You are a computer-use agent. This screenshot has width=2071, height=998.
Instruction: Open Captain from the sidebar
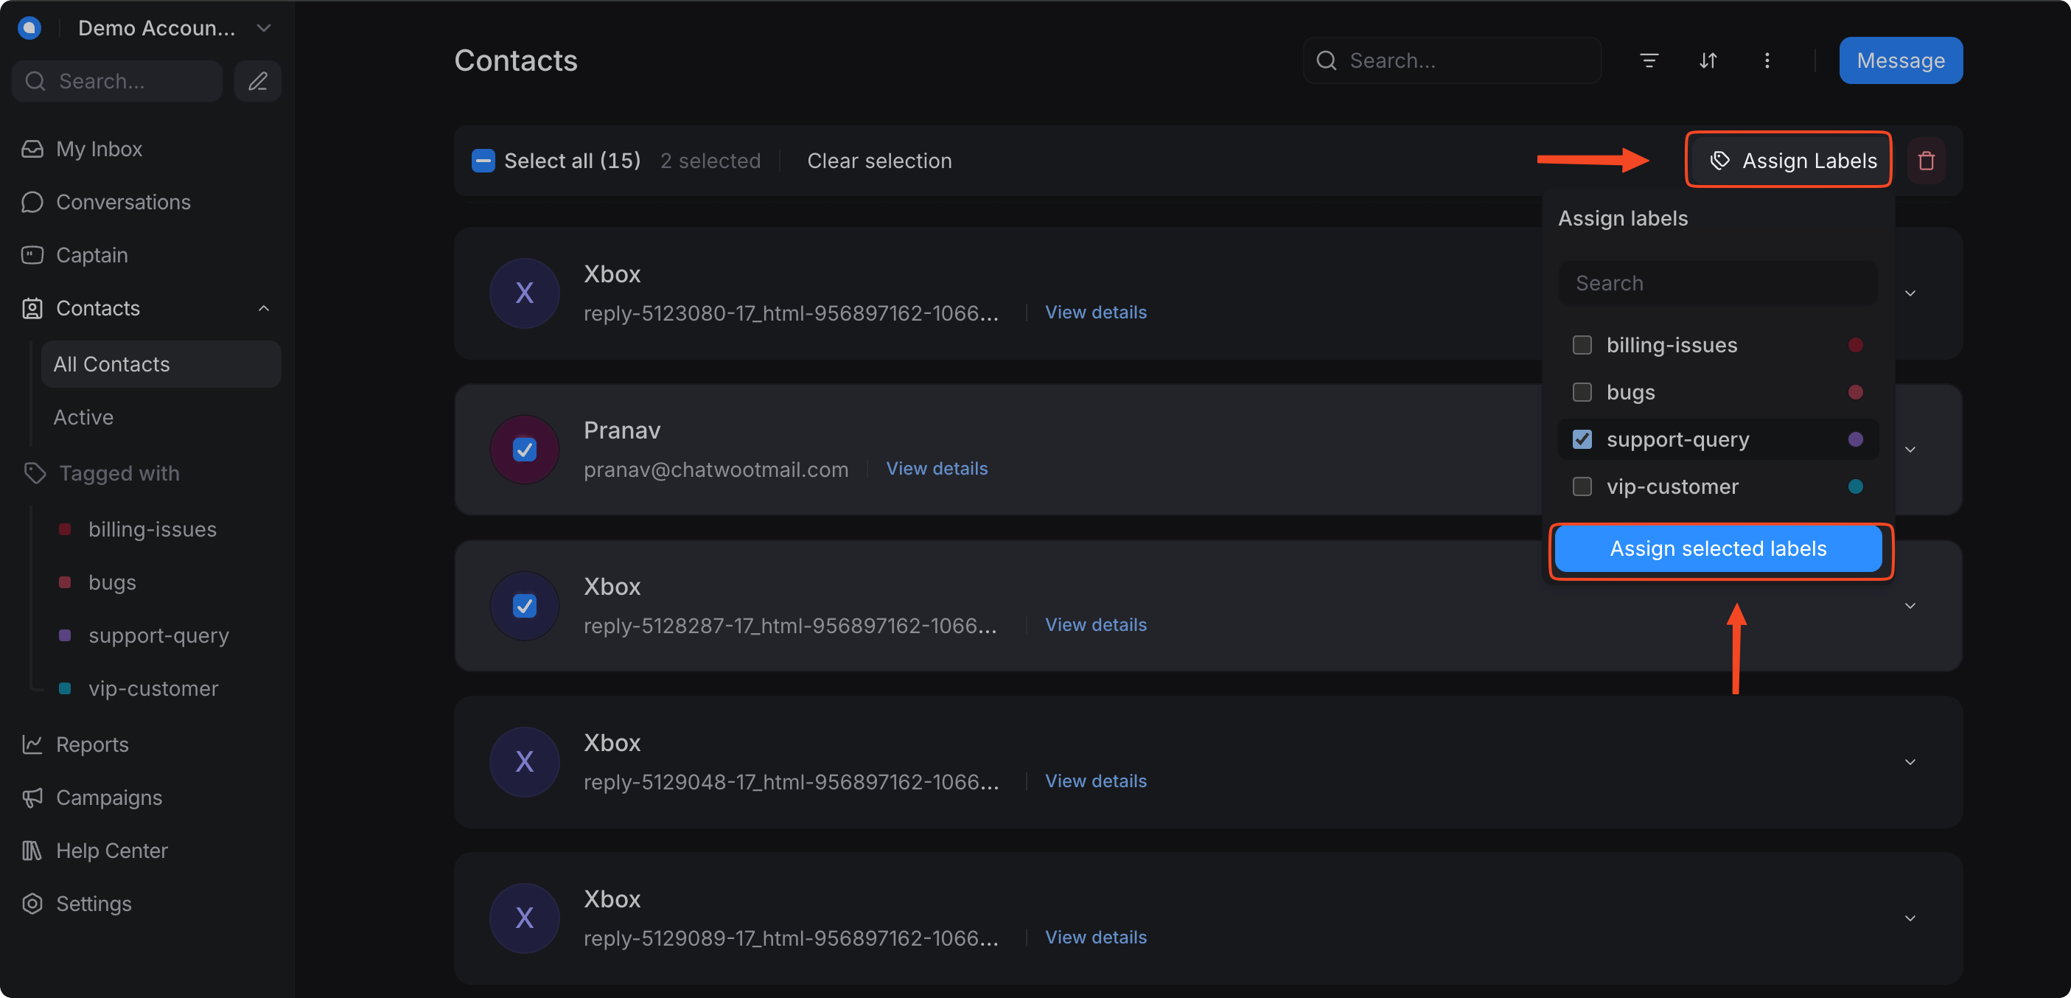91,255
